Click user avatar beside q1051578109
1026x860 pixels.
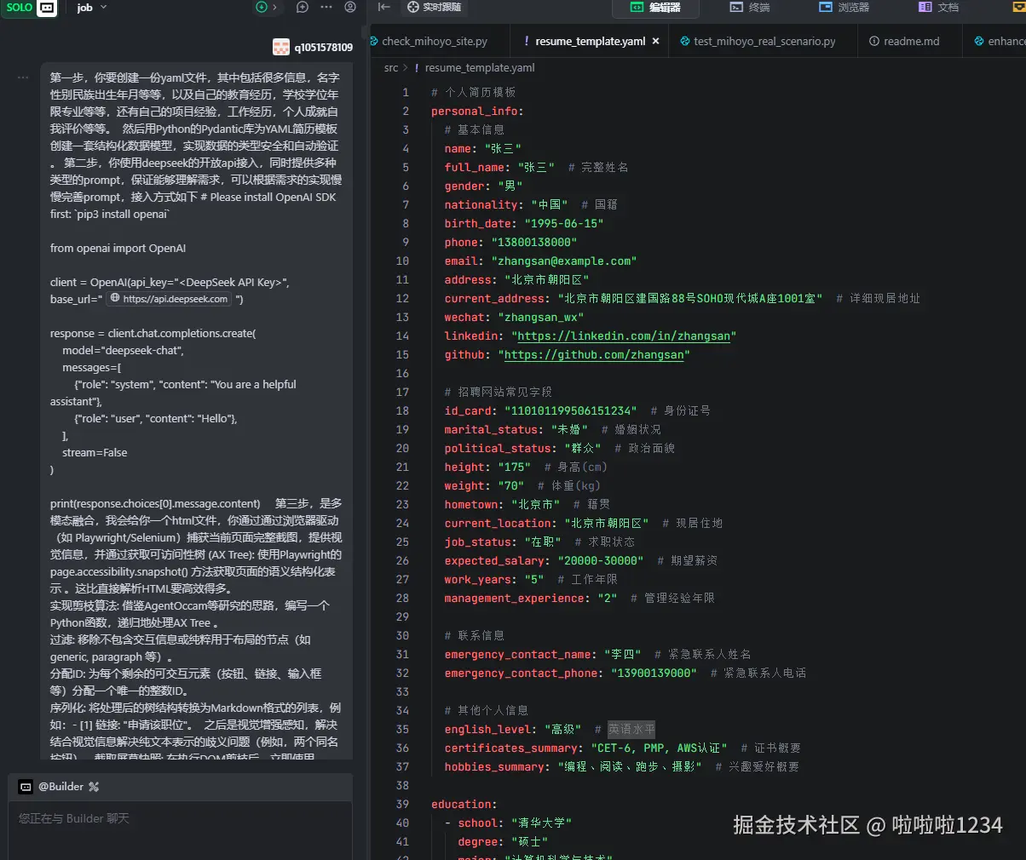(281, 47)
